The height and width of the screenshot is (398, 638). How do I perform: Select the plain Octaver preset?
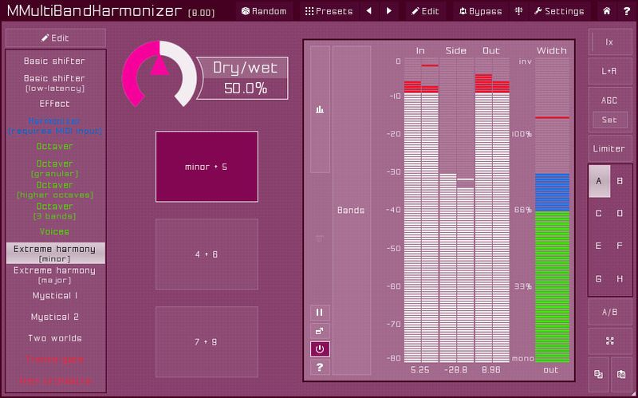(54, 147)
